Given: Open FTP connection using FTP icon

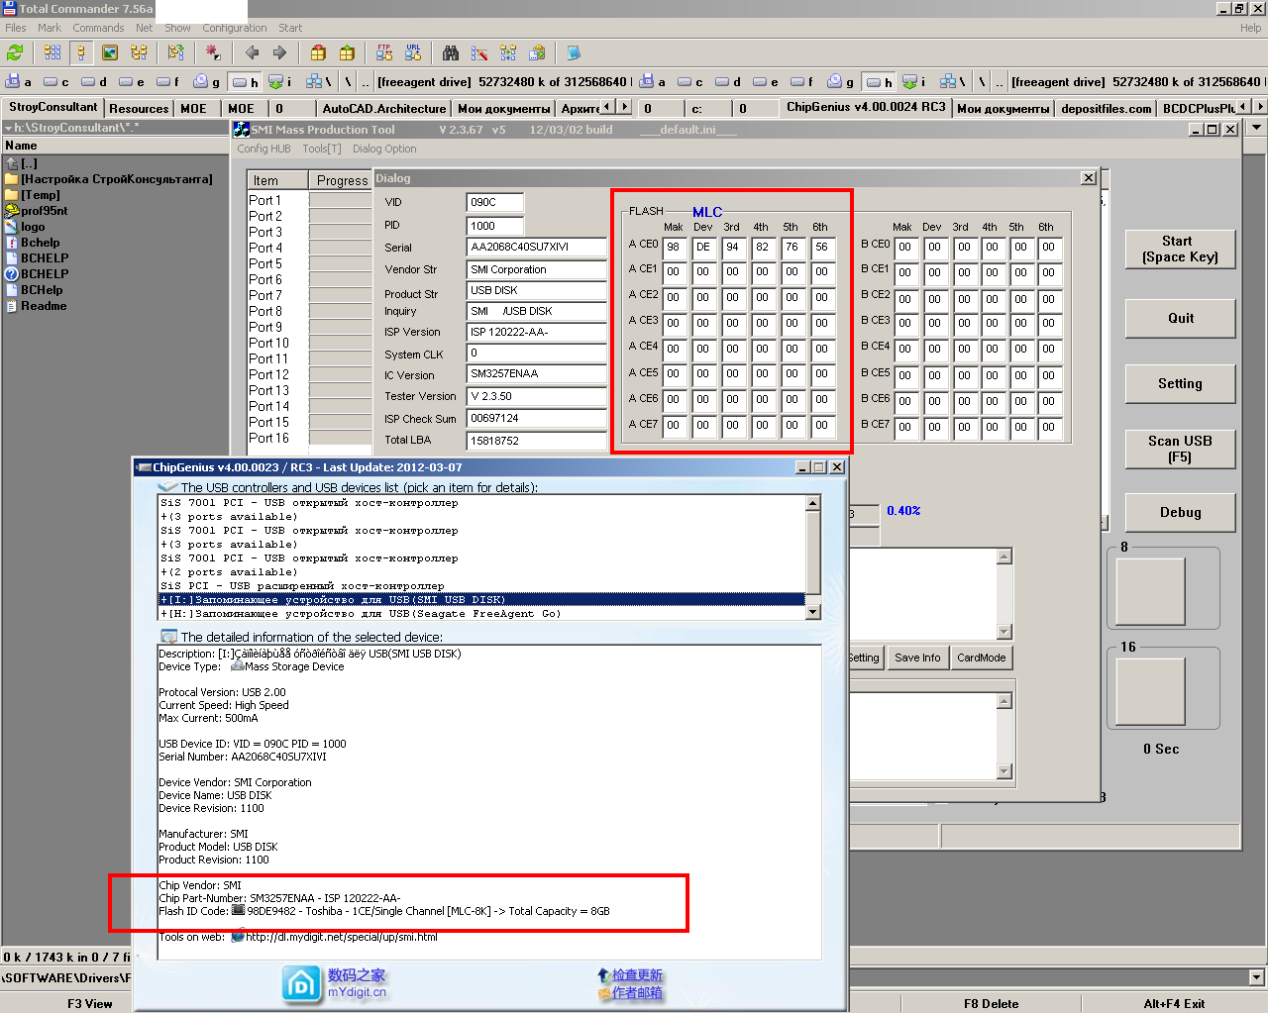Looking at the screenshot, I should pyautogui.click(x=384, y=52).
